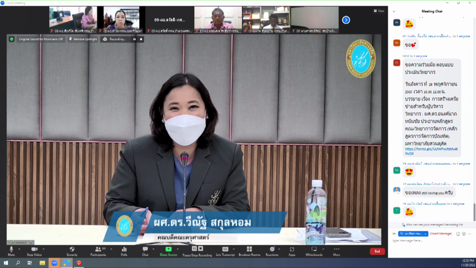
Task: Click the taskbar clock and date
Action: click(468, 263)
